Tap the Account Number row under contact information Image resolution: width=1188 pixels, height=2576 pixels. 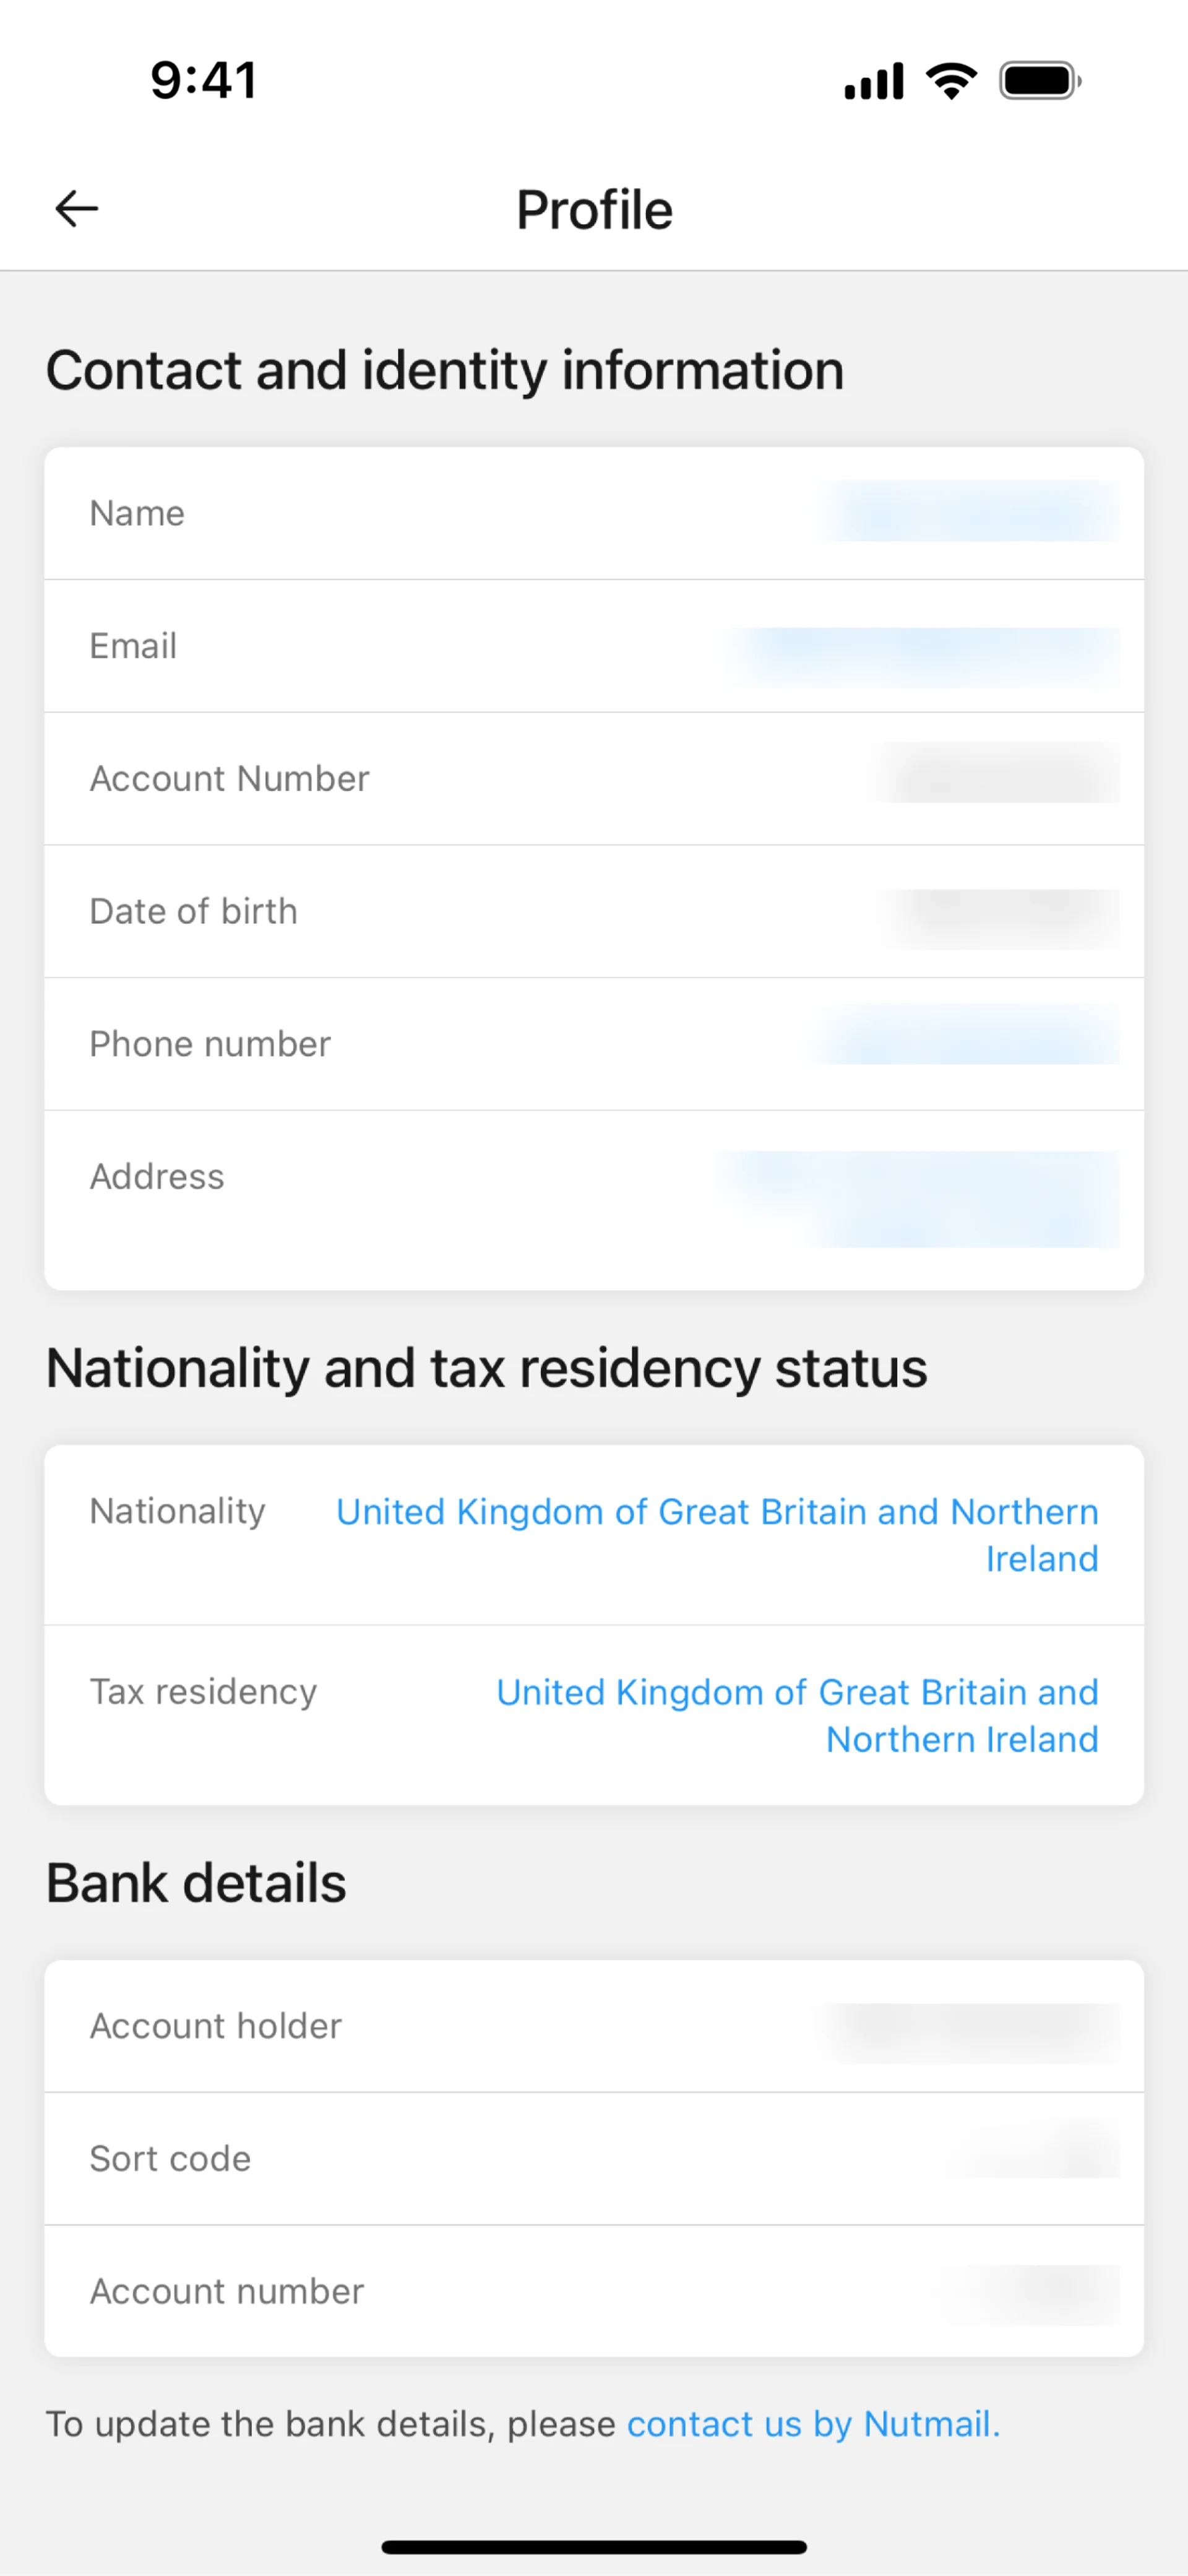point(593,778)
